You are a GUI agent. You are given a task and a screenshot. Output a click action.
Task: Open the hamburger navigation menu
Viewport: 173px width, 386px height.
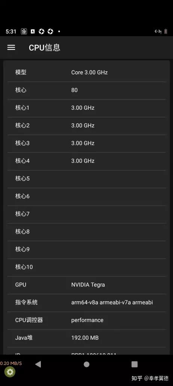[11, 47]
